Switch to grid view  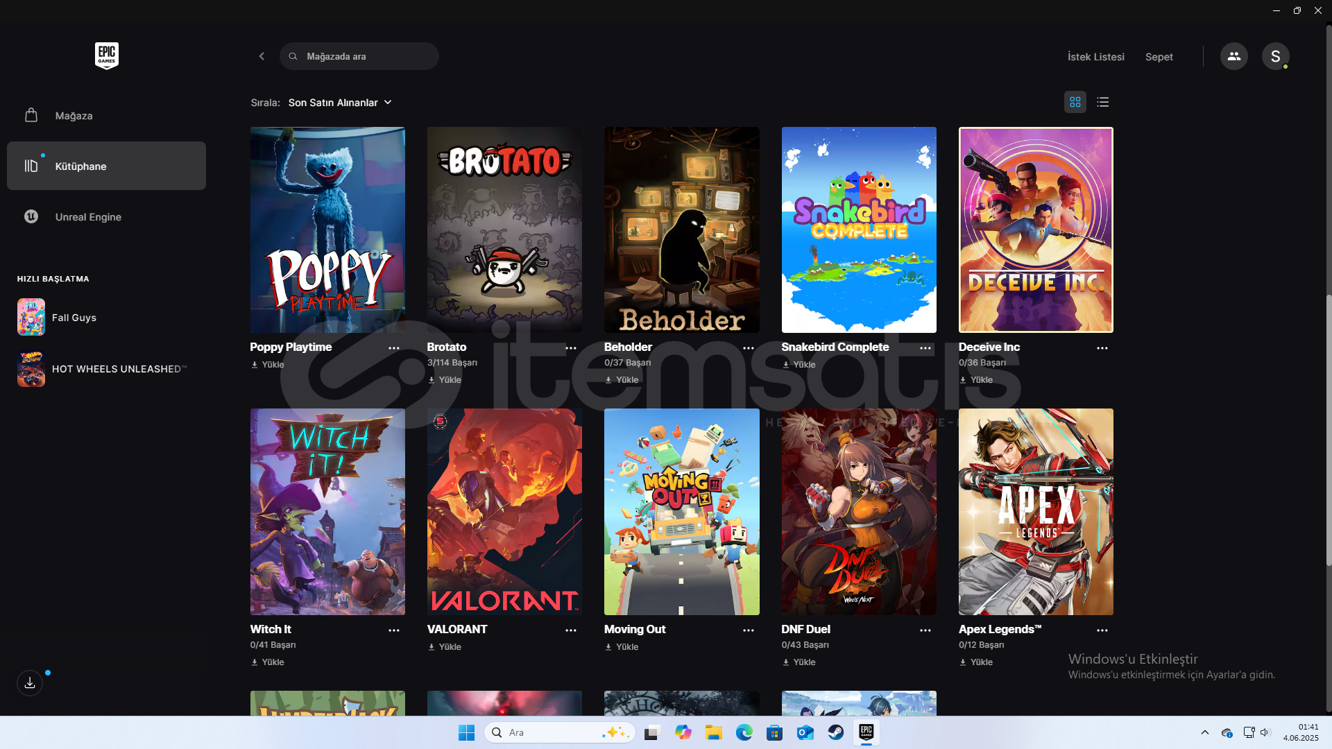[x=1075, y=102]
